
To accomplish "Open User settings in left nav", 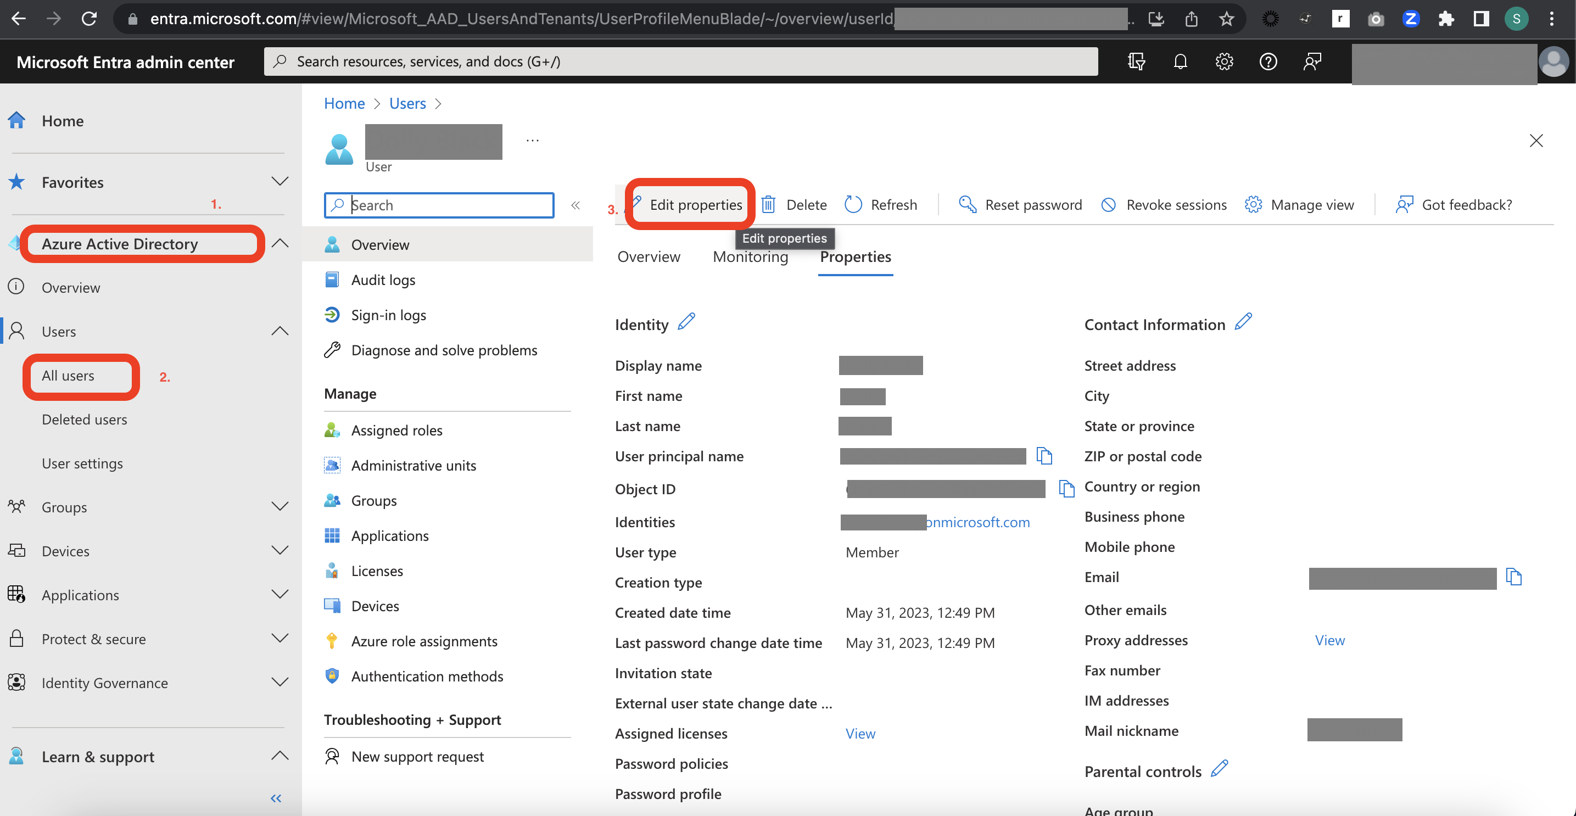I will (82, 463).
